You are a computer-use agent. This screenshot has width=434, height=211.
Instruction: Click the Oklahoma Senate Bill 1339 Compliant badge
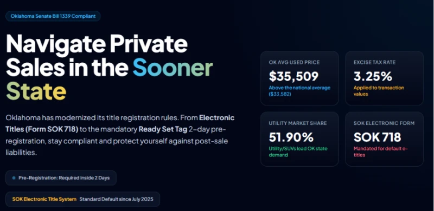pyautogui.click(x=53, y=16)
